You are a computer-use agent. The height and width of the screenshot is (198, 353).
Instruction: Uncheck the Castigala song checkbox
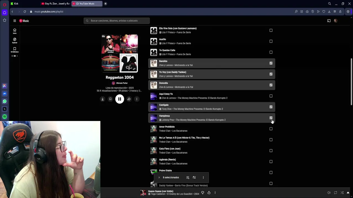point(271,107)
